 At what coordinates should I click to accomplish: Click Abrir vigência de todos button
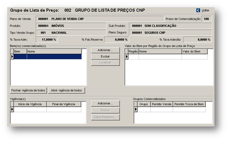click(66, 91)
